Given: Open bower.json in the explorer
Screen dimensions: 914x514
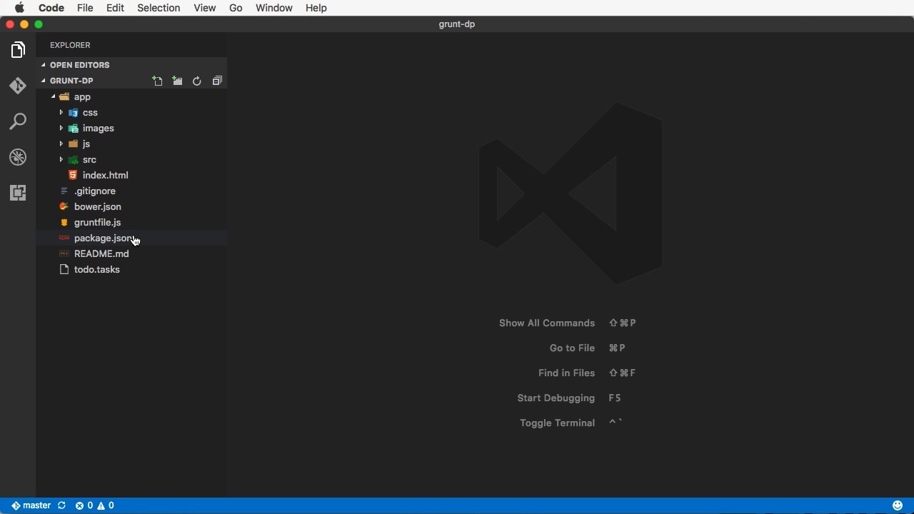Looking at the screenshot, I should click(x=98, y=206).
